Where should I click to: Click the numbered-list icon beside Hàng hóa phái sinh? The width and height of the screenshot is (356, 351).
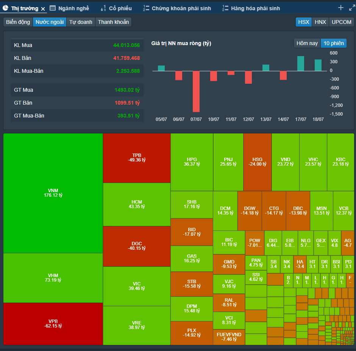click(225, 8)
